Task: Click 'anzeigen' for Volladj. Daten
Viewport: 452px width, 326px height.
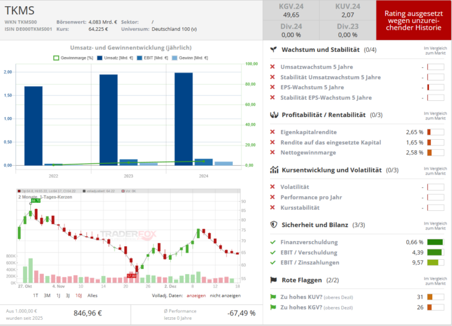Action: pos(196,296)
